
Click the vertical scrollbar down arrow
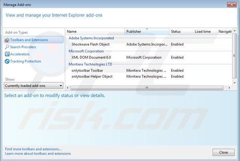pos(234,83)
